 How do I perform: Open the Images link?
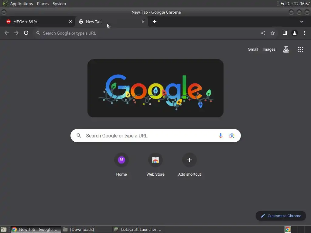pos(269,49)
